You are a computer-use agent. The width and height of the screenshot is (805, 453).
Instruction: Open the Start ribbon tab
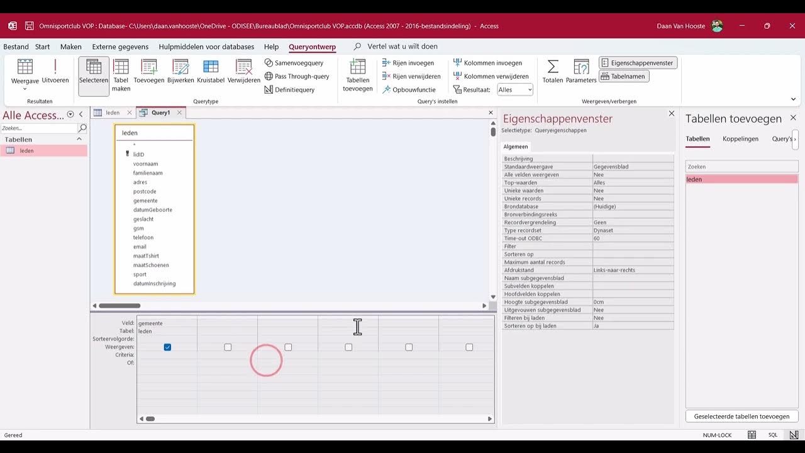coord(43,47)
